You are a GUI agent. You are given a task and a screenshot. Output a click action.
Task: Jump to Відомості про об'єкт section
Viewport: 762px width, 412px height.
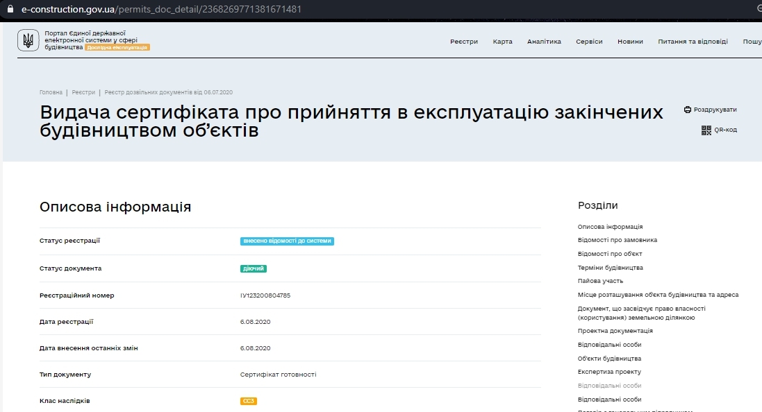(x=610, y=254)
